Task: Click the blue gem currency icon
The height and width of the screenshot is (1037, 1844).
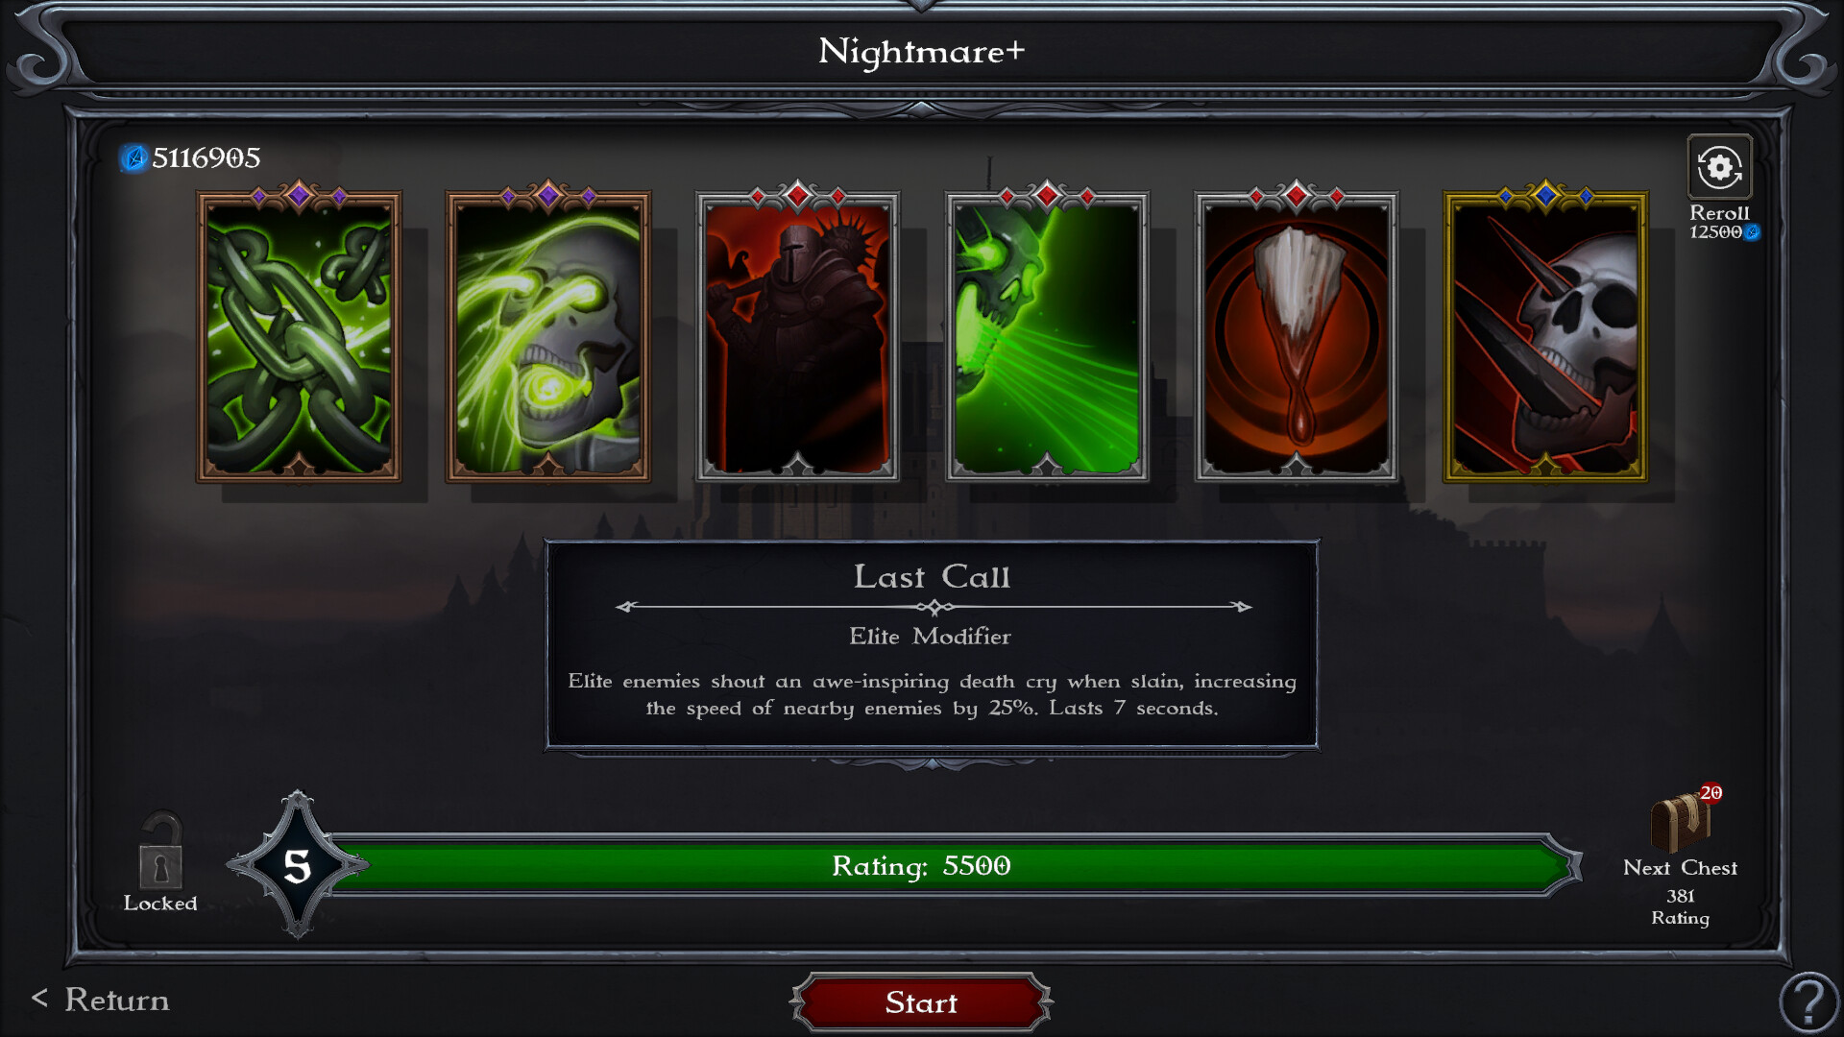Action: [134, 157]
